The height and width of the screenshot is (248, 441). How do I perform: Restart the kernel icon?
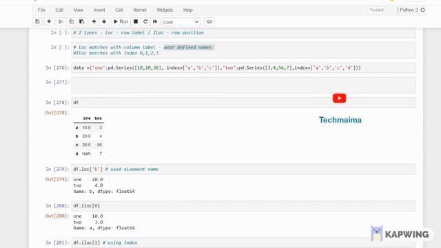point(145,21)
